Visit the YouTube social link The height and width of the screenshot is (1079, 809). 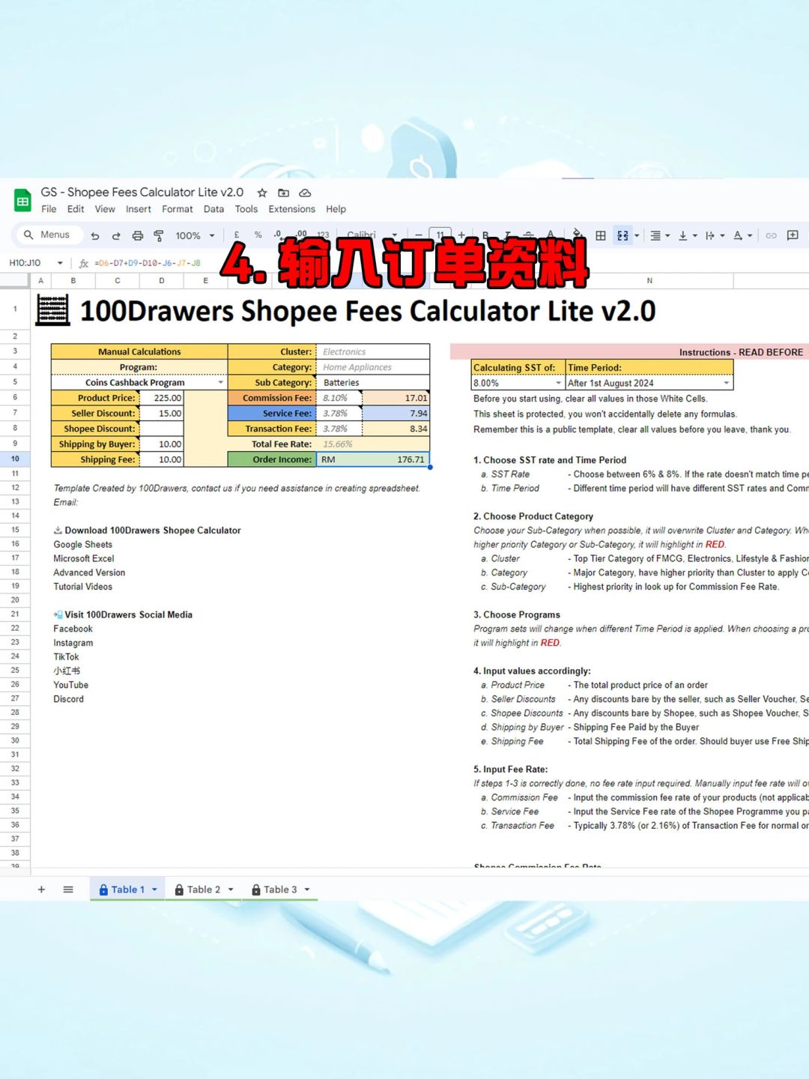71,685
